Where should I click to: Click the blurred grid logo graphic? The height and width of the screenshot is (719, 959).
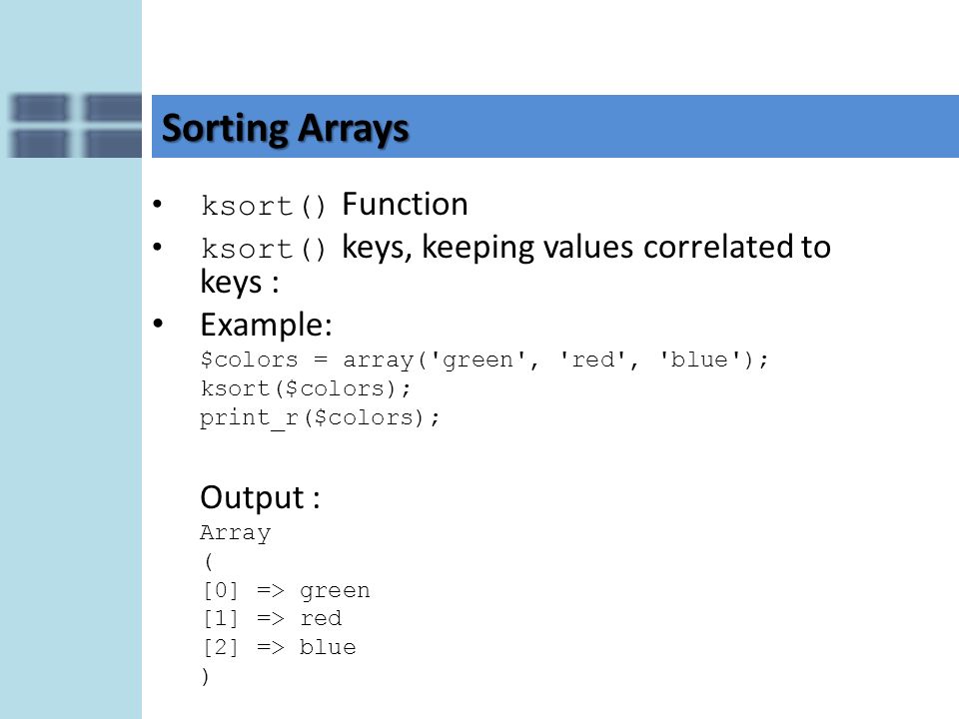(76, 126)
